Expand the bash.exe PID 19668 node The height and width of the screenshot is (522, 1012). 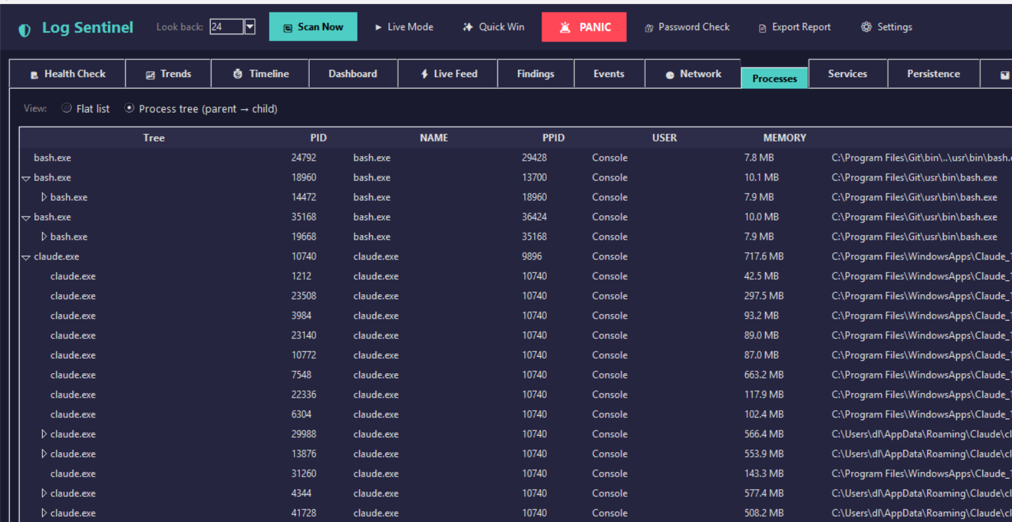[x=43, y=236]
